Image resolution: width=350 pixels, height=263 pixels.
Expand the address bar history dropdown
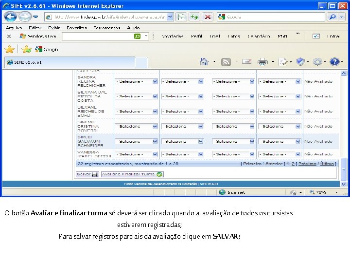170,17
